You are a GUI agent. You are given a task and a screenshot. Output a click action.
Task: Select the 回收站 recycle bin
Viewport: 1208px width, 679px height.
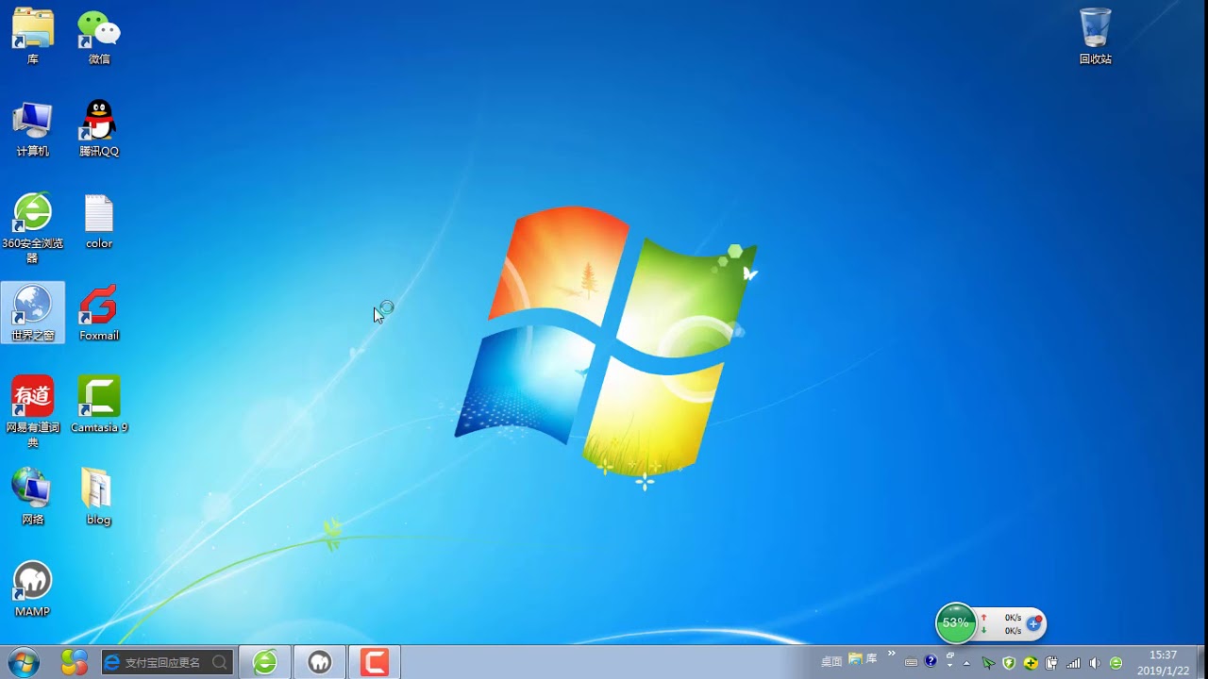tap(1096, 36)
